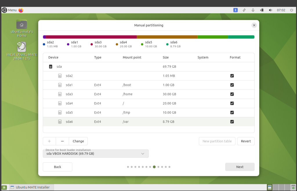Click the power icon in top panel
The width and height of the screenshot is (297, 191).
click(291, 10)
